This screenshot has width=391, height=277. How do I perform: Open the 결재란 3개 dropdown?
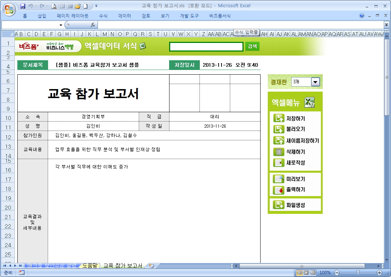(315, 82)
